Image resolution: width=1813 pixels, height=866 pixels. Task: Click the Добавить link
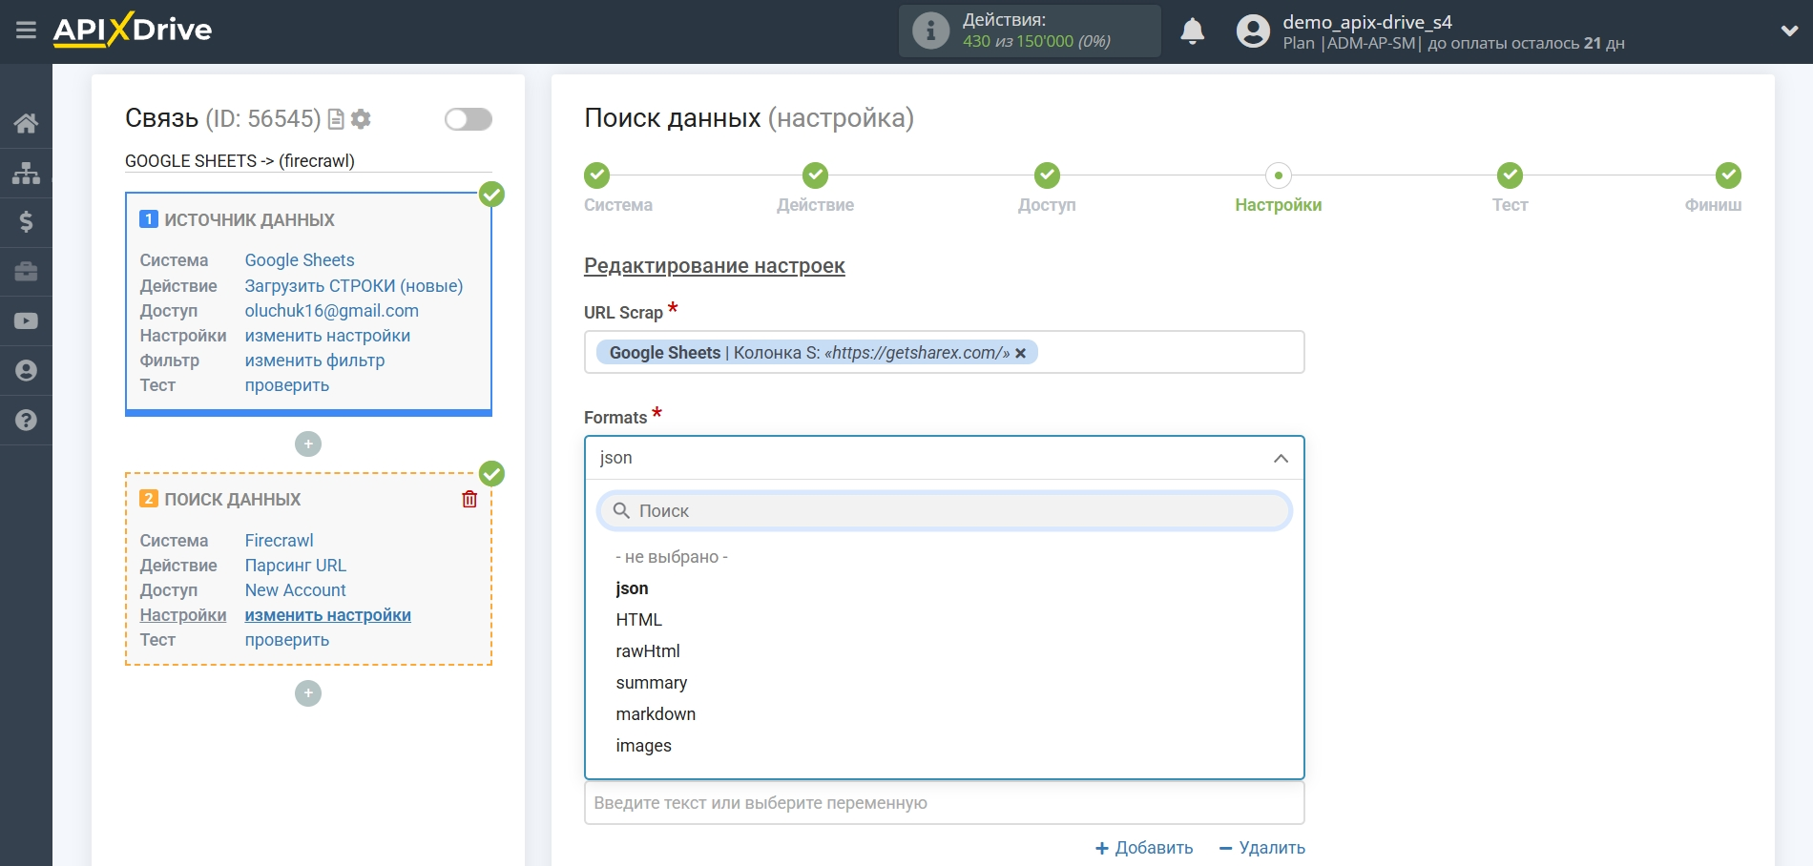click(1144, 848)
